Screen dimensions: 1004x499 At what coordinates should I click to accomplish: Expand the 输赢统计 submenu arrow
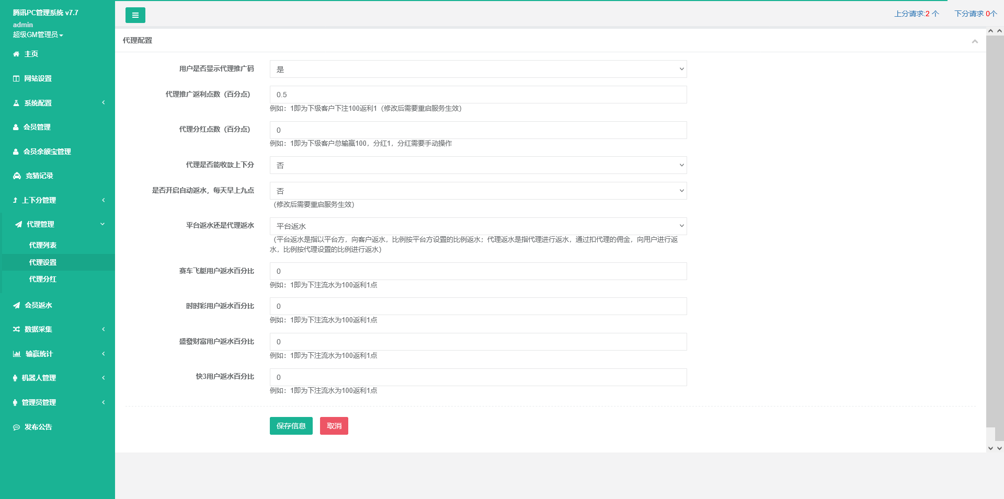point(104,354)
